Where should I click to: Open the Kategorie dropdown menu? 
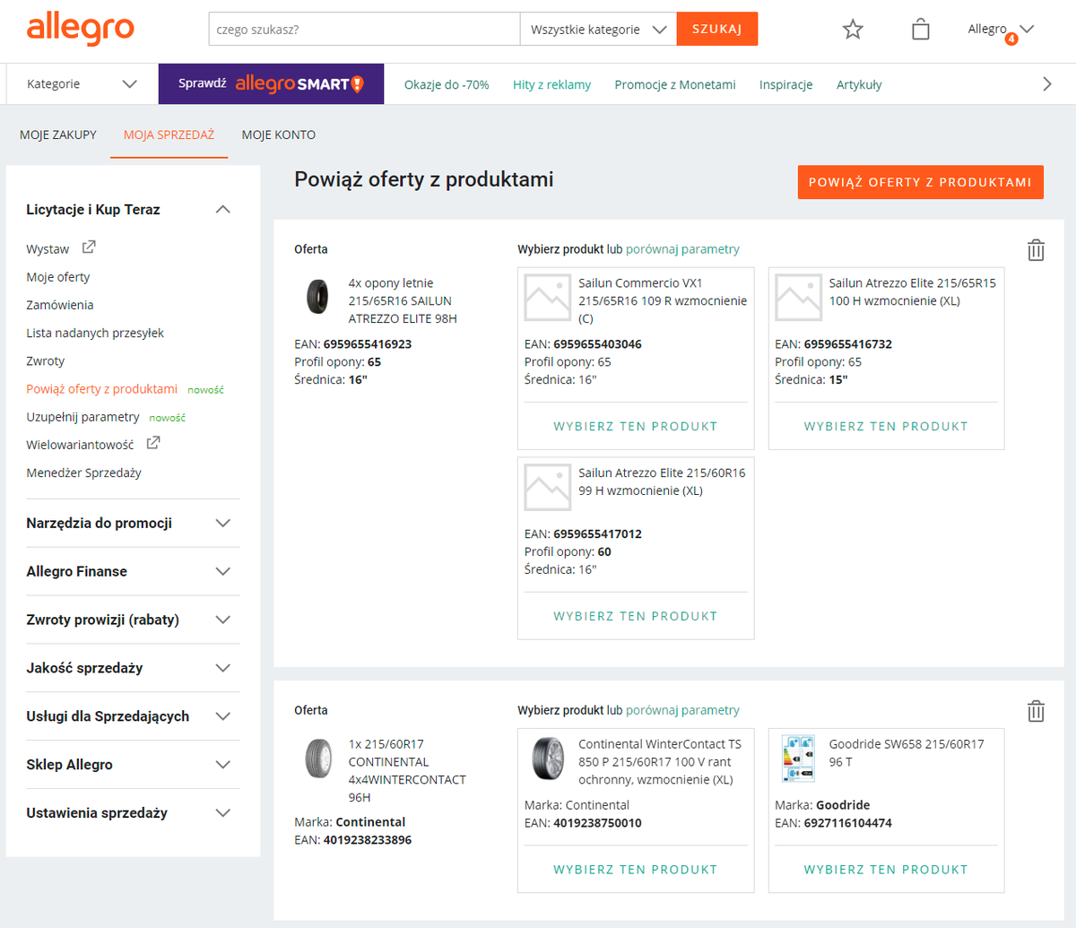coord(82,84)
